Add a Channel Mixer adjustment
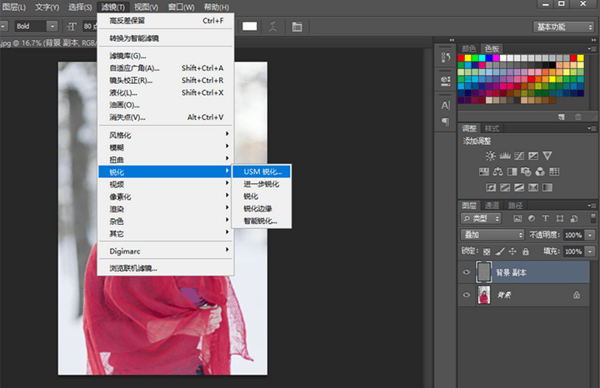600x388 pixels. (540, 172)
